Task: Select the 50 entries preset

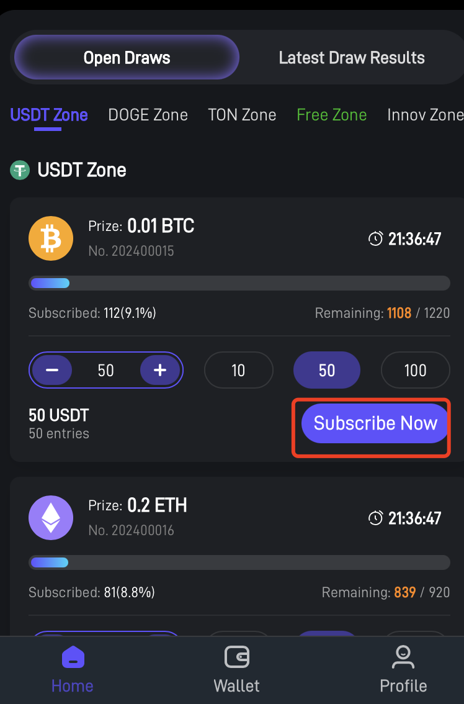Action: (327, 371)
